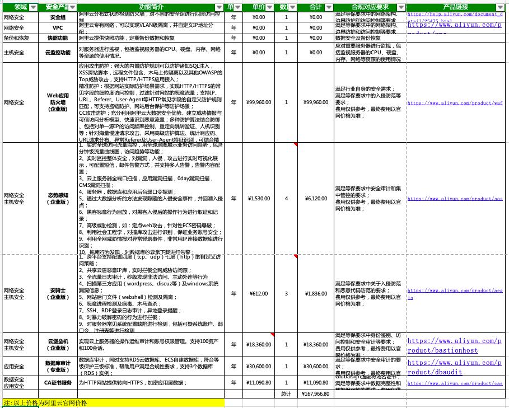Select the 数据库审计 row's 单价 ¥30,600.00 cell
The width and height of the screenshot is (509, 408).
[259, 366]
